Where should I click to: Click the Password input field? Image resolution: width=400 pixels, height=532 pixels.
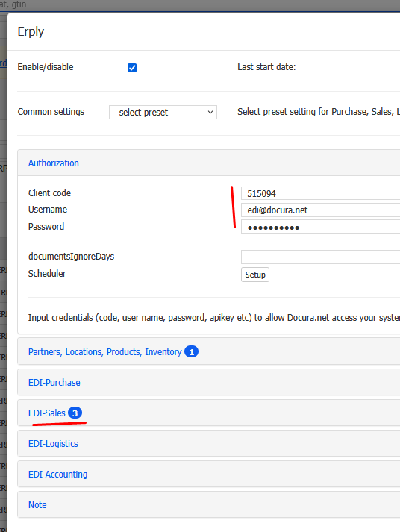click(320, 227)
